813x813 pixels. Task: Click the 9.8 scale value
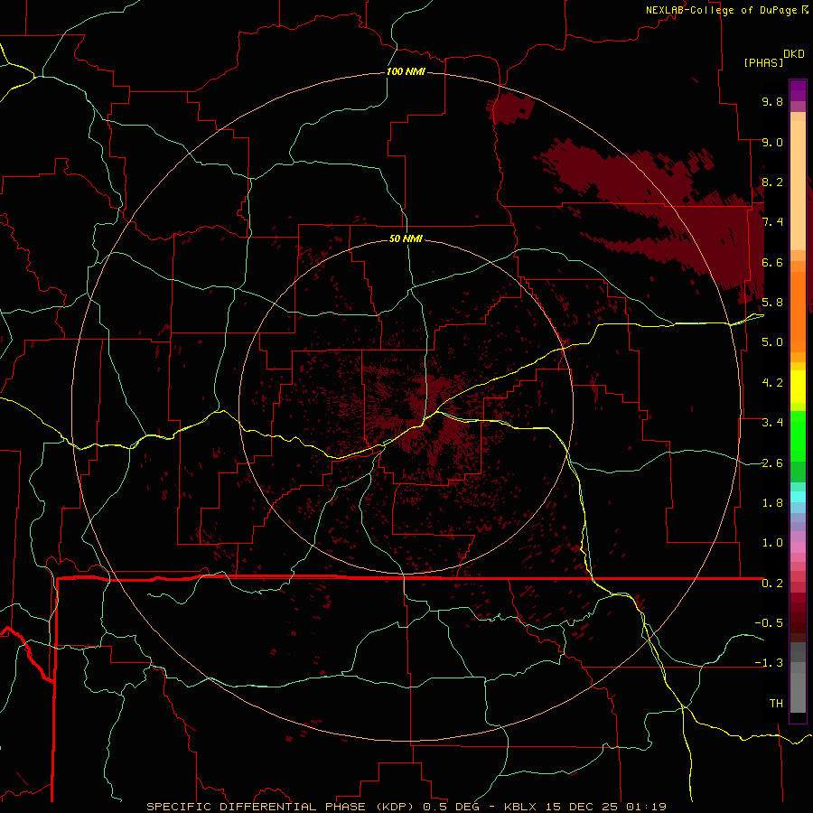tap(772, 101)
